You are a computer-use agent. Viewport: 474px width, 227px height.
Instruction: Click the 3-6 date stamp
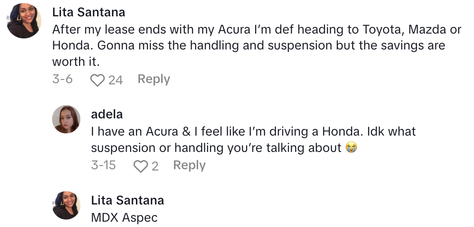point(62,79)
